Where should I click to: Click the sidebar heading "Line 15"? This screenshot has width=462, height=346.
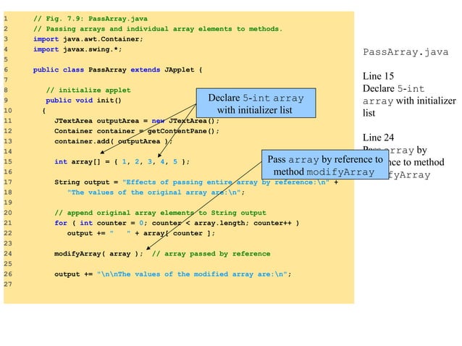pos(378,76)
